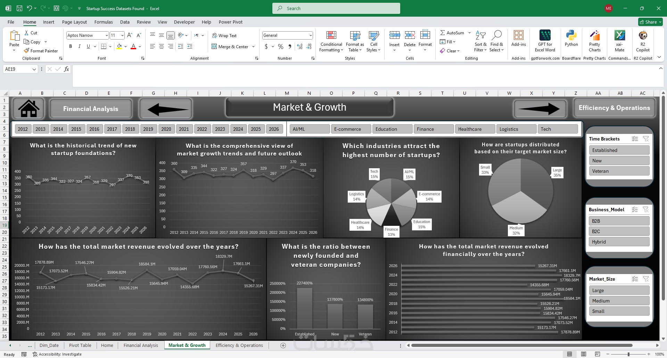Click the Add-ins icon
Image resolution: width=667 pixels, height=358 pixels.
[x=518, y=35]
